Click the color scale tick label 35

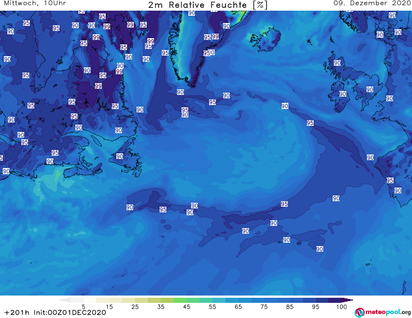161,307
